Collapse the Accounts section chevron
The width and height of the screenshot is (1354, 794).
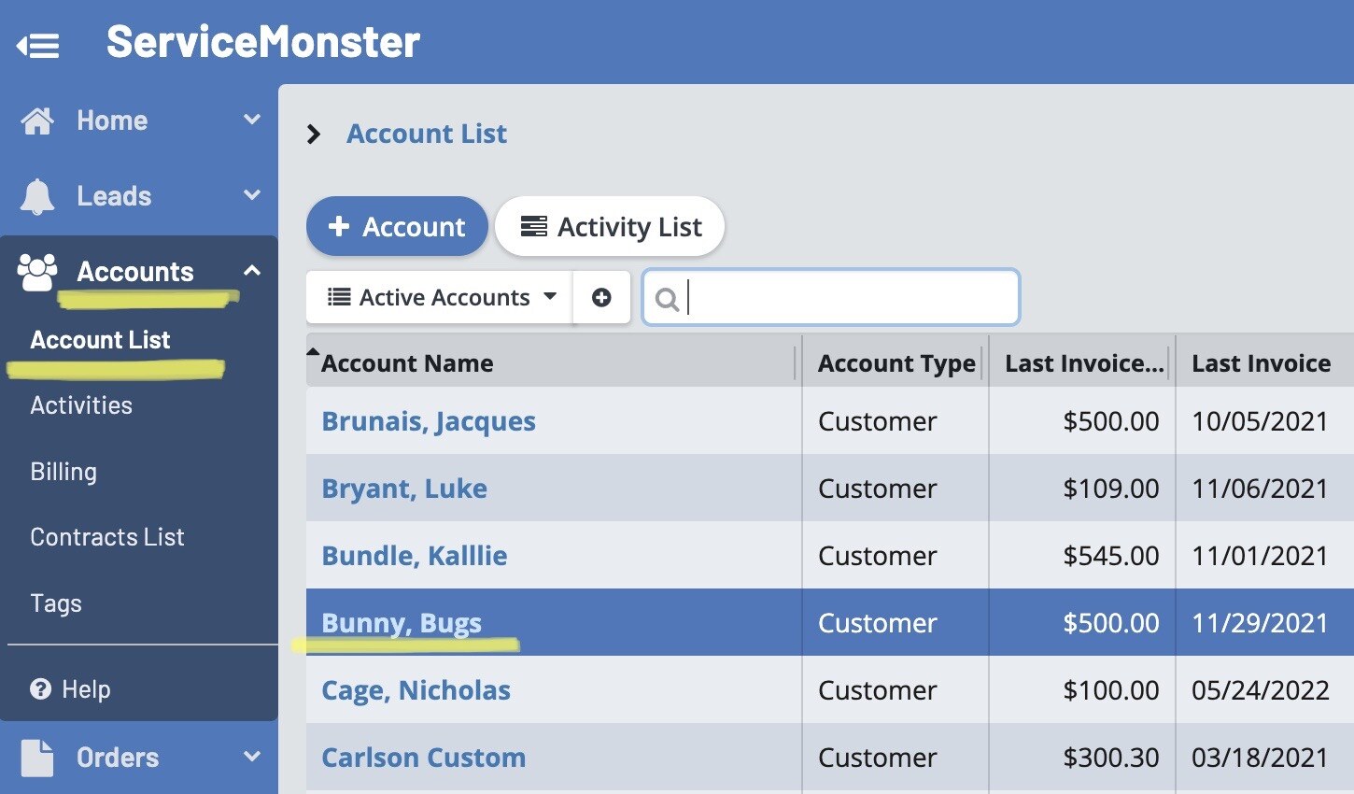(x=251, y=271)
